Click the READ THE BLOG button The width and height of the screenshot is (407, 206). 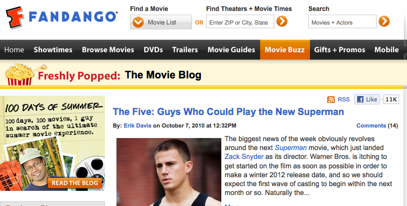[x=75, y=183]
